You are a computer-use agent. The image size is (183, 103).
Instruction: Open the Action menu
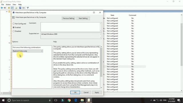coord(8,5)
